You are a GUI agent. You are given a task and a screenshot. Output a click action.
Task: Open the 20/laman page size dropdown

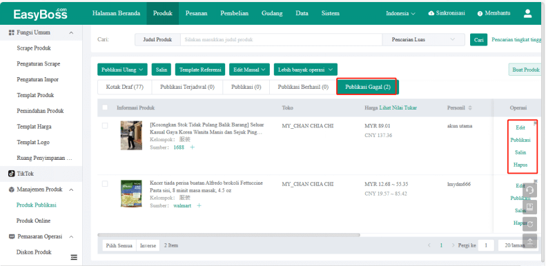(518, 245)
